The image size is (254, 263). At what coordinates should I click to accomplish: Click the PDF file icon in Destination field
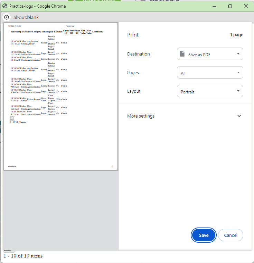coord(182,54)
